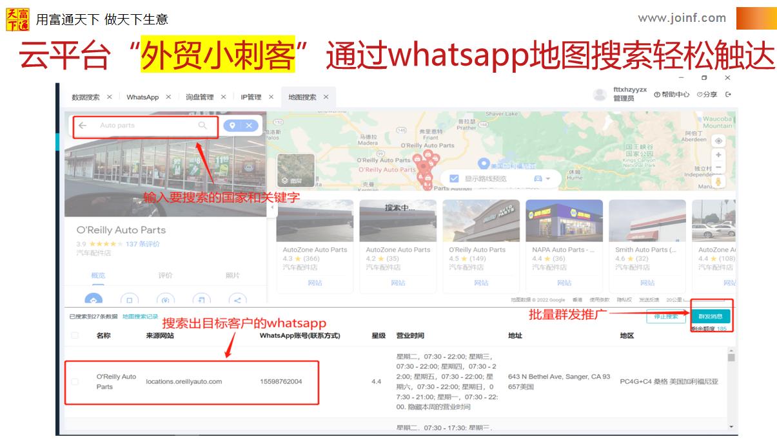Click the 使用条款 link in map footer

[600, 300]
